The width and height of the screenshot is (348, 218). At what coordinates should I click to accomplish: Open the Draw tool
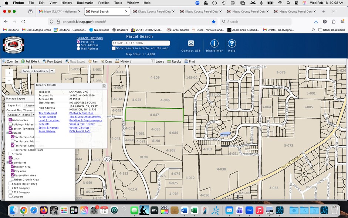pos(107,62)
